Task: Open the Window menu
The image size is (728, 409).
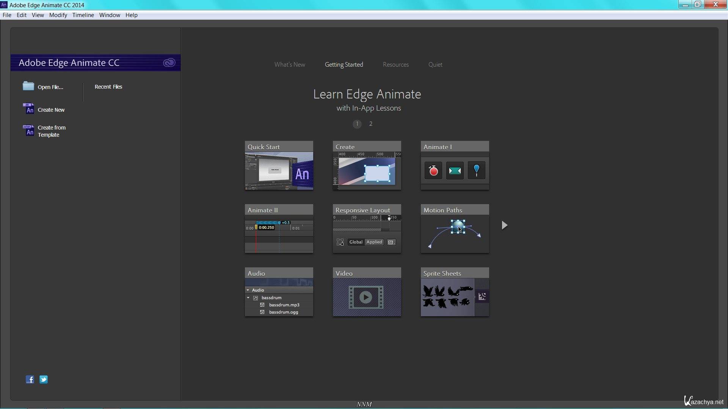Action: coord(110,15)
